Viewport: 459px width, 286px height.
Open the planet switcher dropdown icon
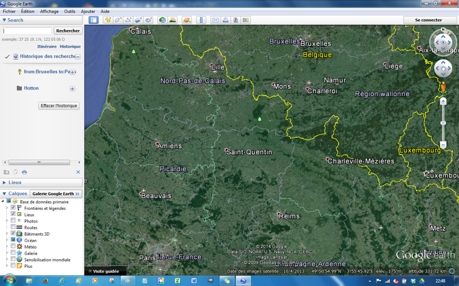(x=187, y=20)
